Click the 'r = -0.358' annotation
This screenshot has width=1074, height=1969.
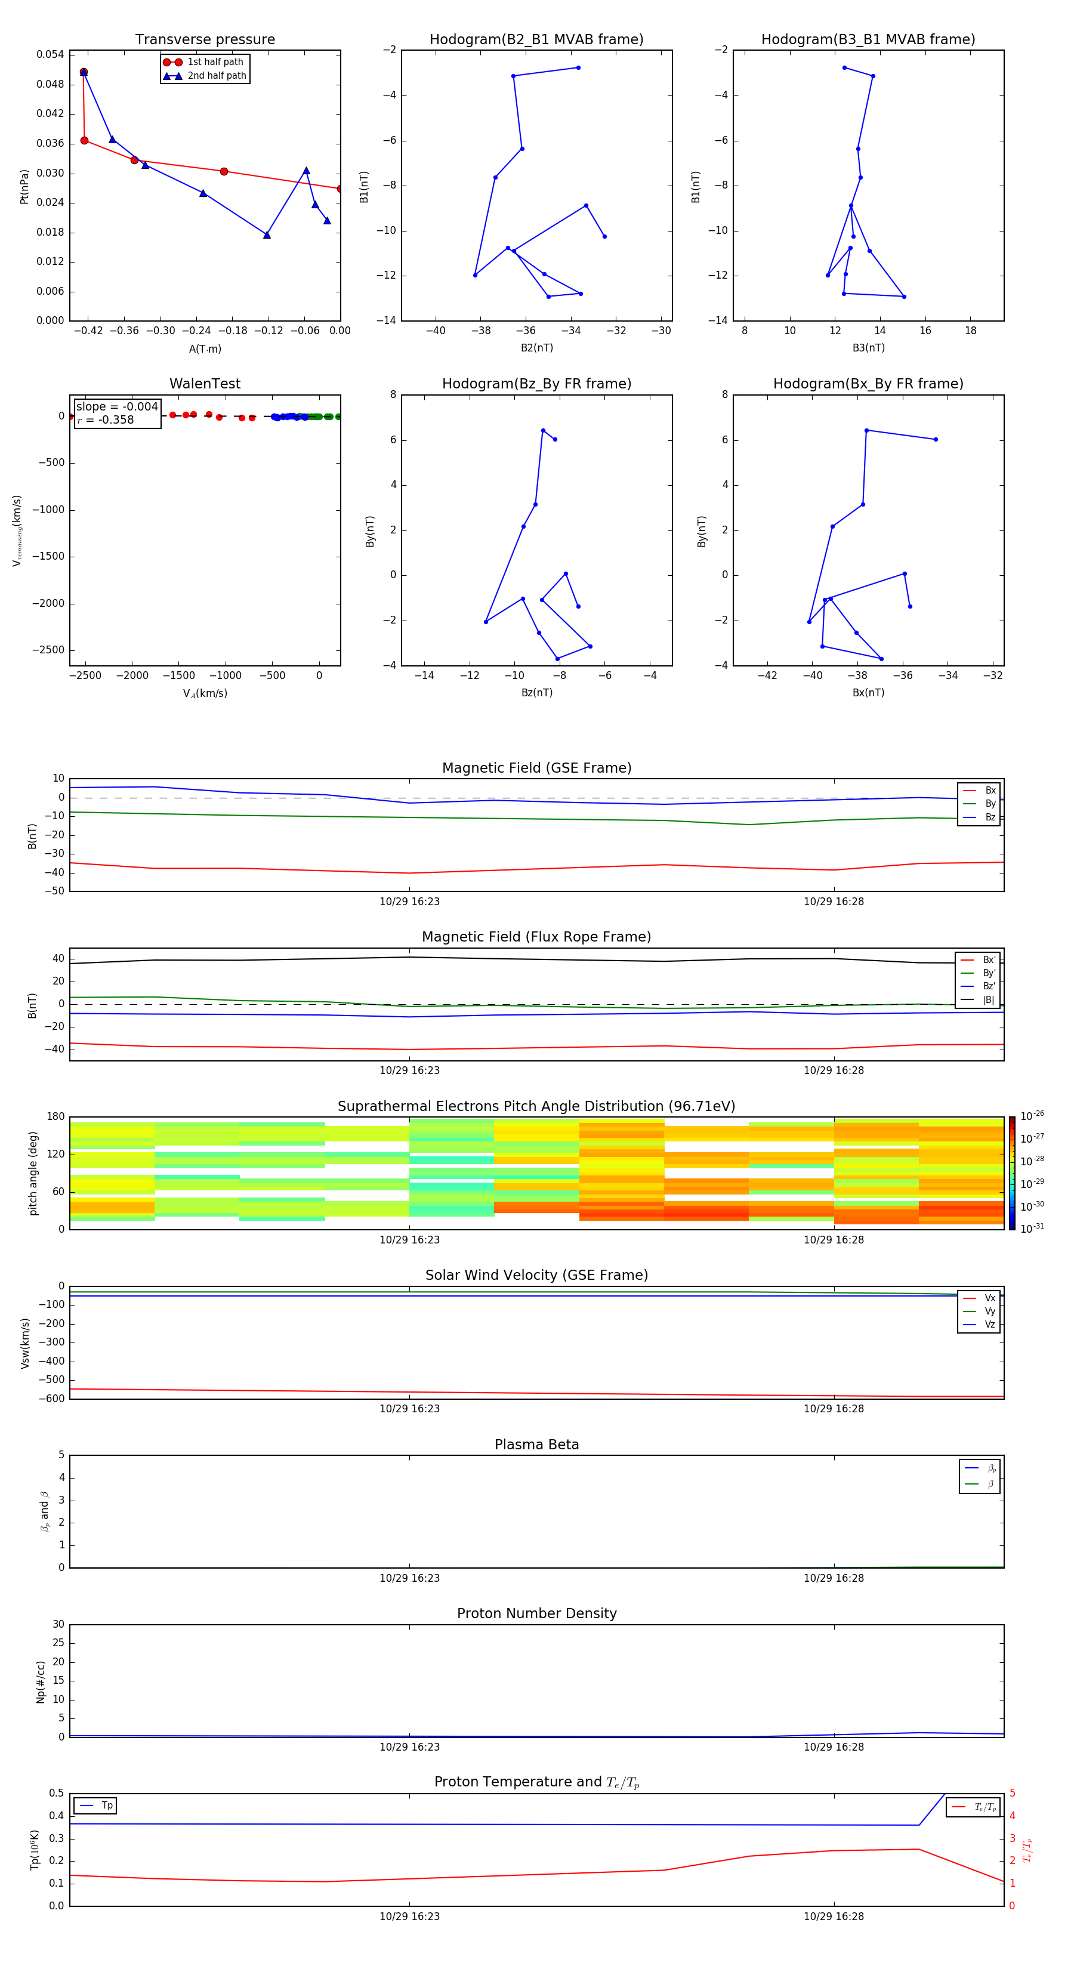(x=106, y=419)
